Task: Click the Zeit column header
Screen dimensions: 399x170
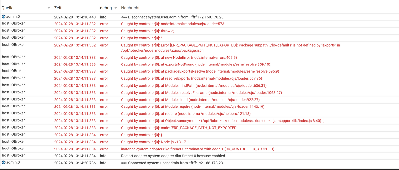Action: 58,8
